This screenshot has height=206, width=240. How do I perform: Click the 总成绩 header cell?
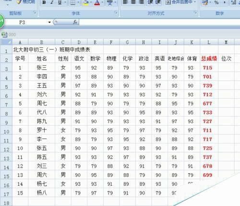coord(209,59)
